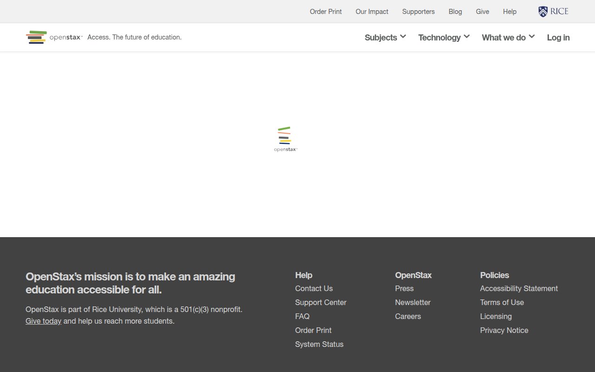The image size is (595, 372).
Task: Open Terms of Use
Action: pyautogui.click(x=502, y=302)
